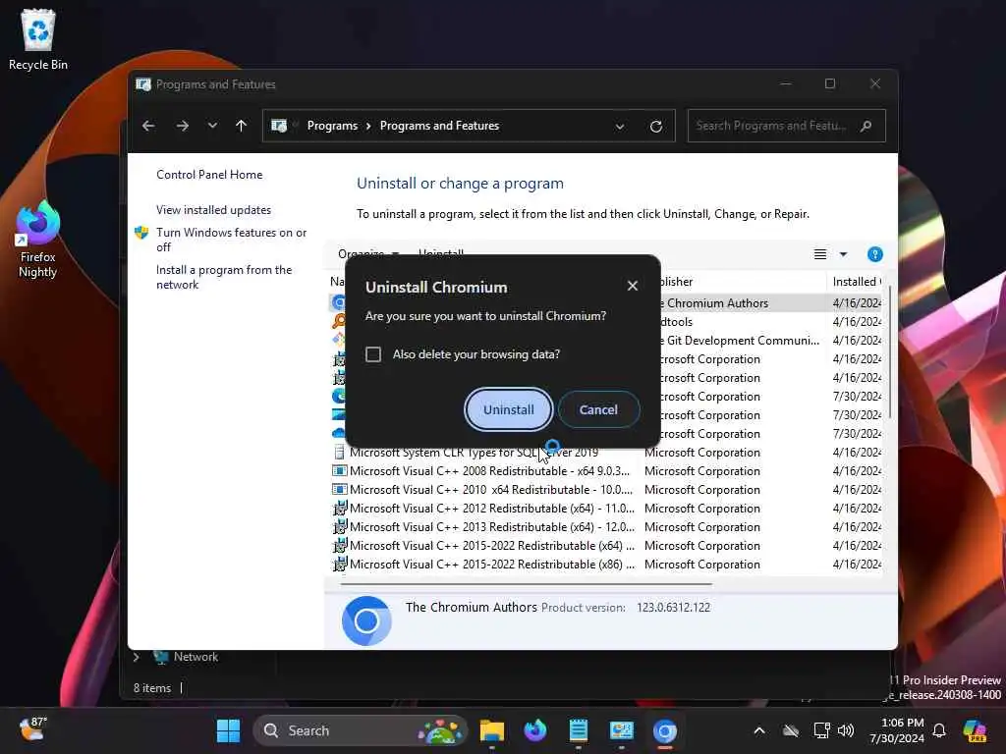1006x754 pixels.
Task: Go up one level arrow
Action: (x=242, y=126)
